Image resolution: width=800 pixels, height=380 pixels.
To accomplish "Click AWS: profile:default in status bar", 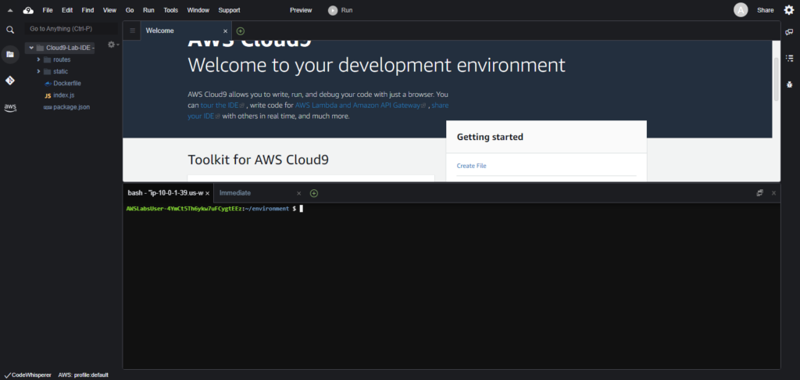I will point(83,375).
